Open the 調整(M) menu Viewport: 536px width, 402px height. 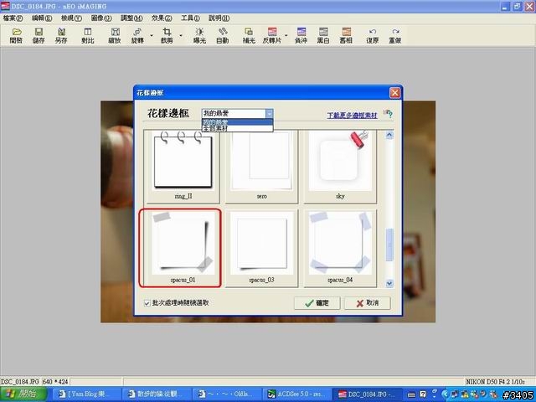131,18
